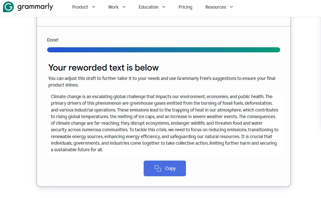Click the Copy button
The width and height of the screenshot is (321, 198).
pyautogui.click(x=165, y=168)
